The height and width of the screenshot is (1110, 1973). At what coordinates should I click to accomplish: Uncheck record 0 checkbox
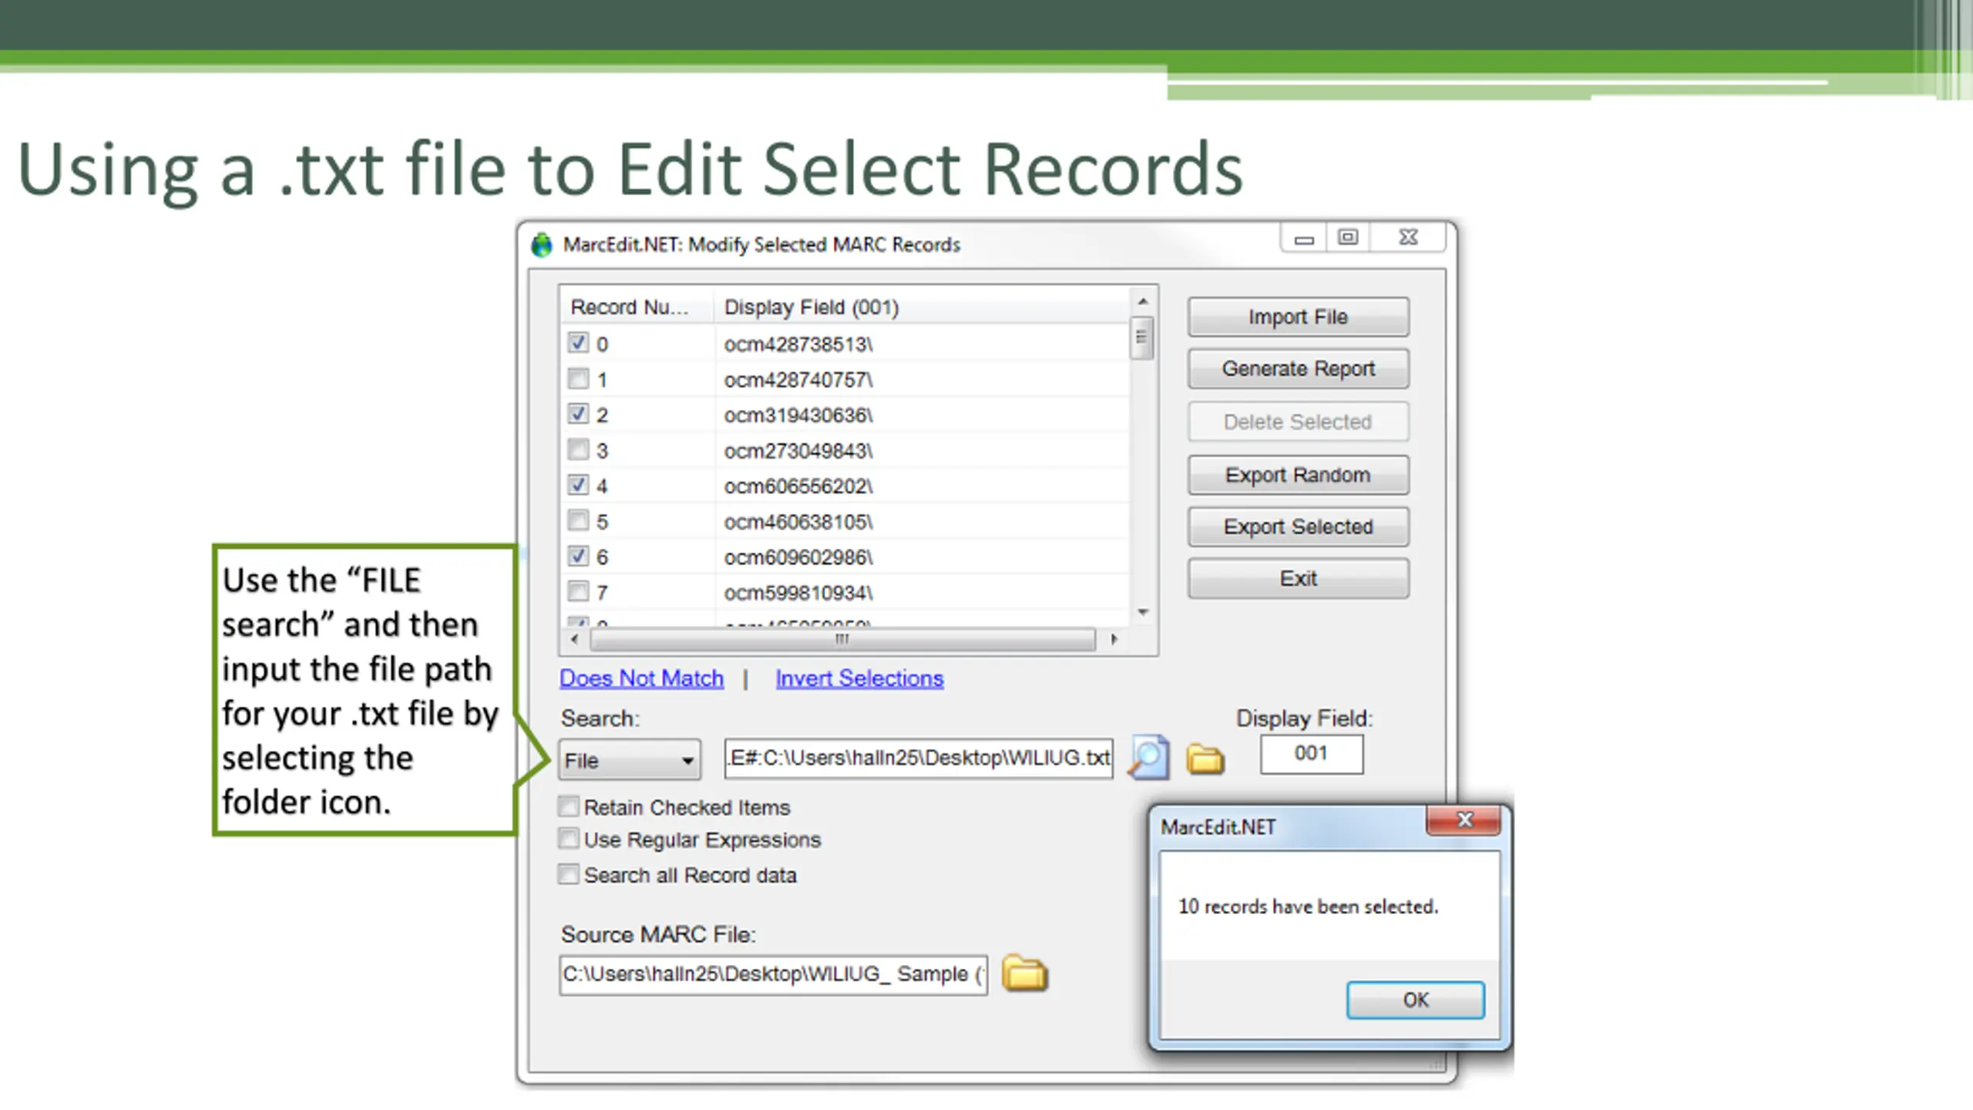tap(578, 342)
